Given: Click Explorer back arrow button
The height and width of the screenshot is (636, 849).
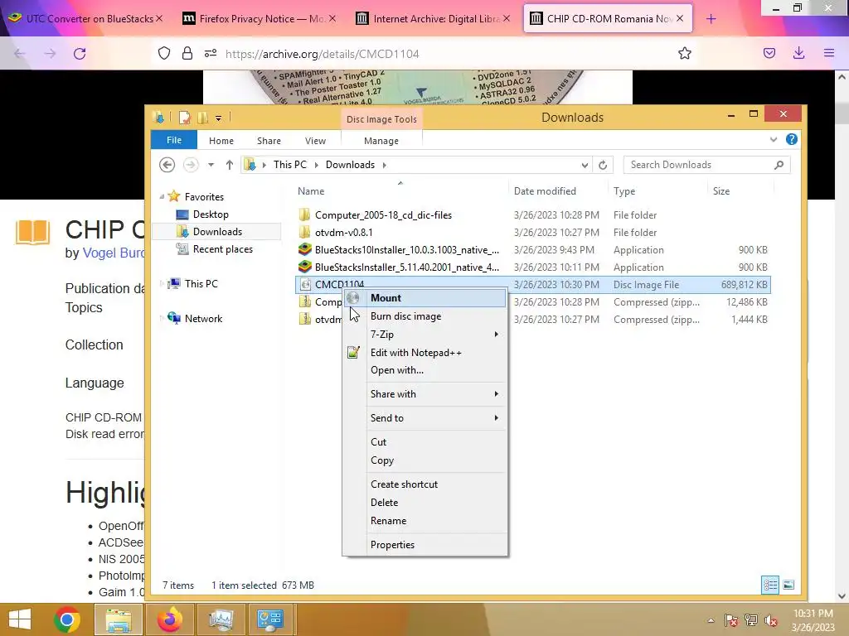Looking at the screenshot, I should point(167,165).
